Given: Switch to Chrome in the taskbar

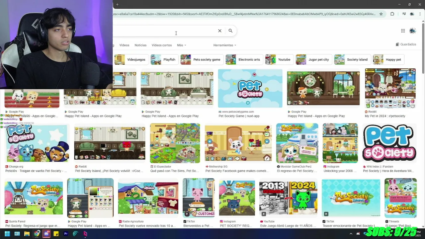Looking at the screenshot, I should point(37,234).
